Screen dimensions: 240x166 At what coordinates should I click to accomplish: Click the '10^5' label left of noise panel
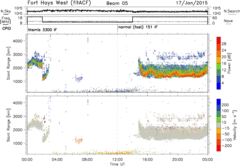(x=18, y=8)
